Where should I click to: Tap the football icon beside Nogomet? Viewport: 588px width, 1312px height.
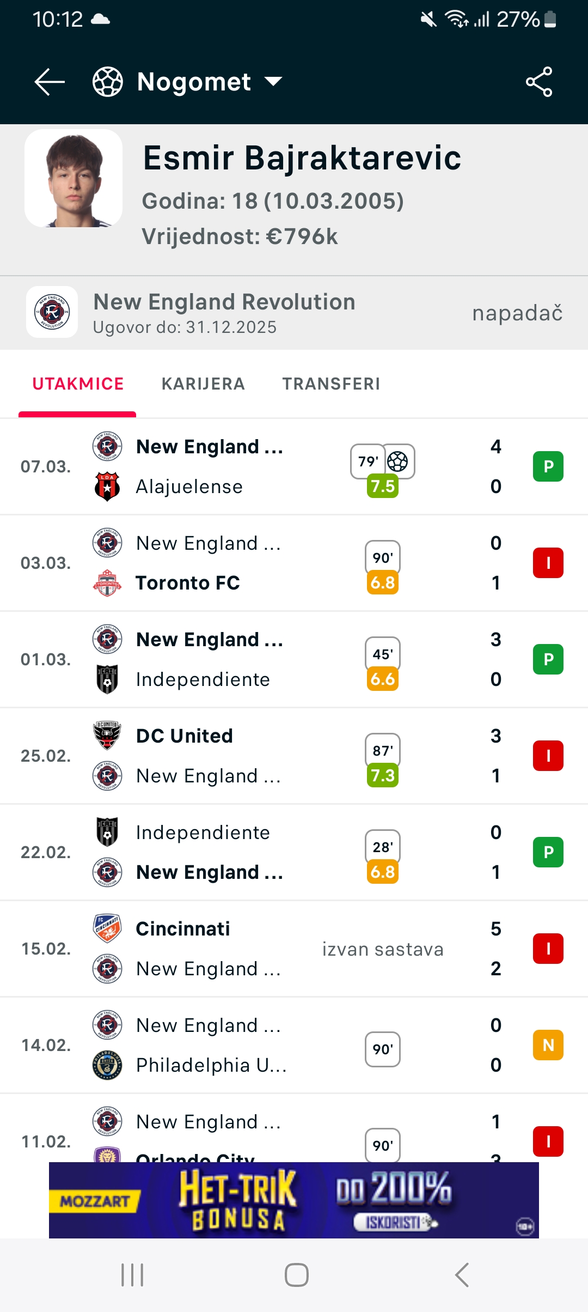point(108,82)
